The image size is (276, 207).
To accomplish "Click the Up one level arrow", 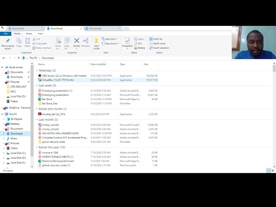I will [19, 58].
